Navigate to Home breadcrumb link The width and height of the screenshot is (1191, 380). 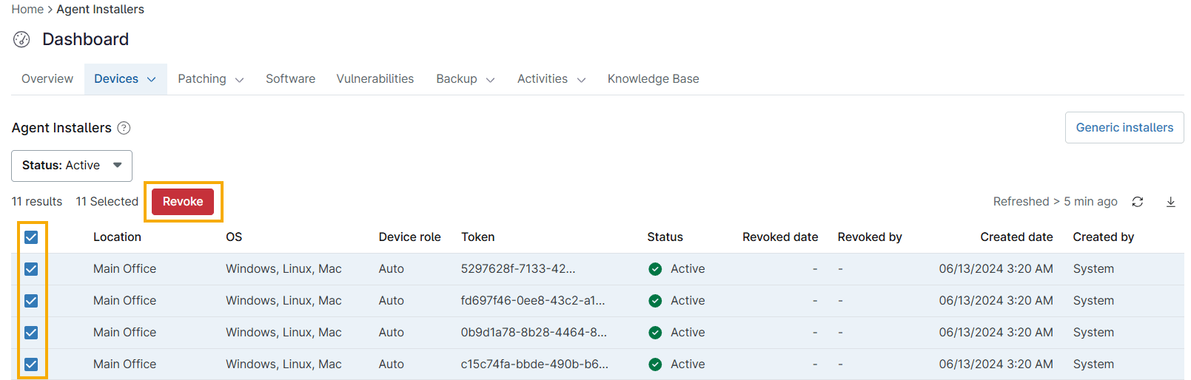27,10
